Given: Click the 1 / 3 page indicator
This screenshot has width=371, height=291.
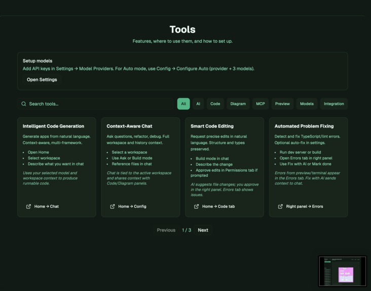Looking at the screenshot, I should pos(187,230).
